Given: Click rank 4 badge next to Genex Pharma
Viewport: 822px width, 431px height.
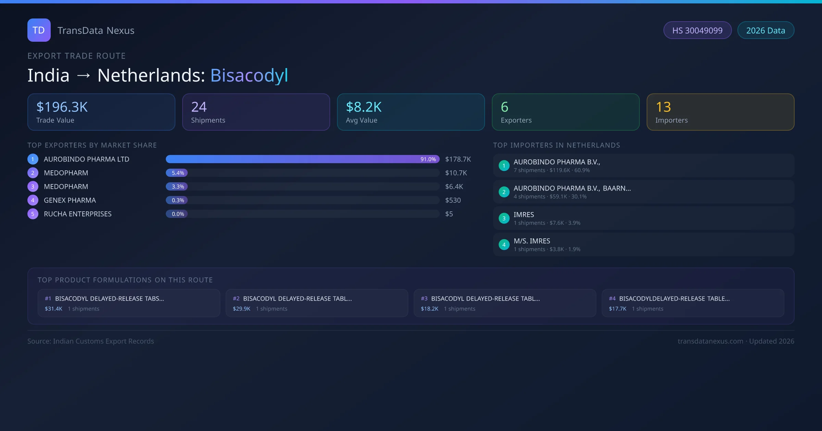Looking at the screenshot, I should point(33,200).
